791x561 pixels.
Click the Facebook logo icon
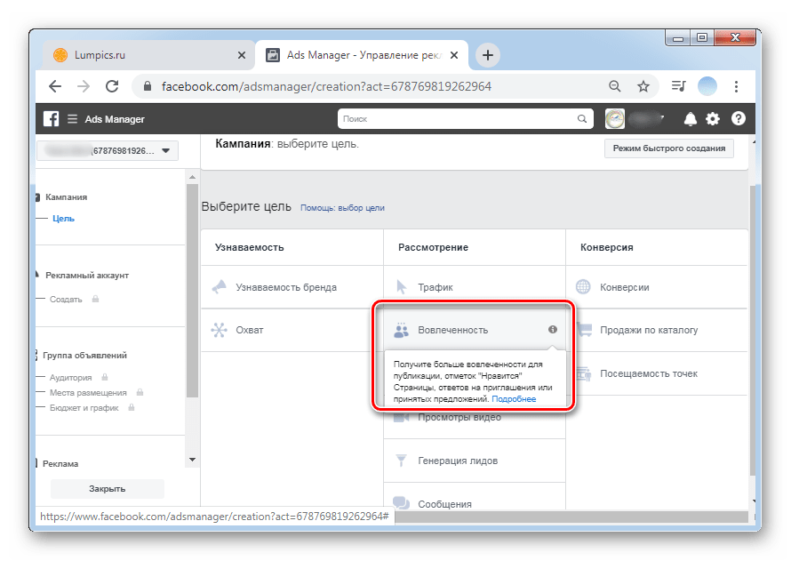tap(52, 119)
